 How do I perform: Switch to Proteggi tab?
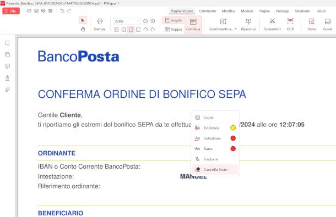tap(283, 11)
